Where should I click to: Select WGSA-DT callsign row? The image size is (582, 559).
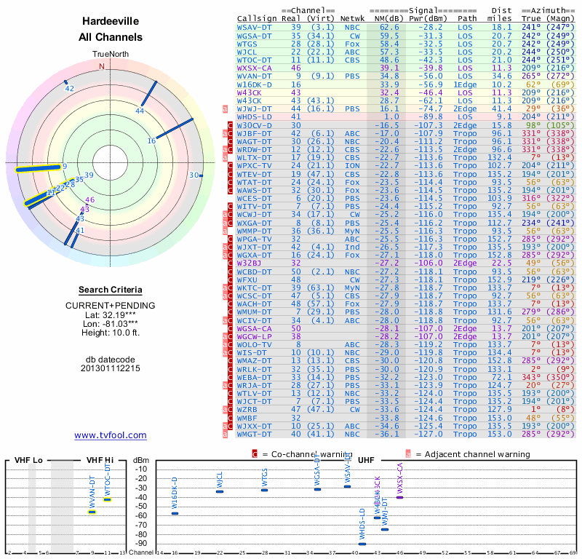click(x=254, y=36)
